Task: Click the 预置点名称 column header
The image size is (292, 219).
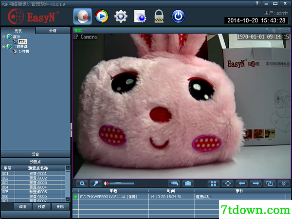Action: (38, 168)
